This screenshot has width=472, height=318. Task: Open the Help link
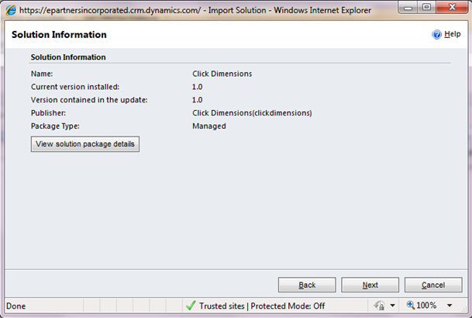click(x=452, y=35)
